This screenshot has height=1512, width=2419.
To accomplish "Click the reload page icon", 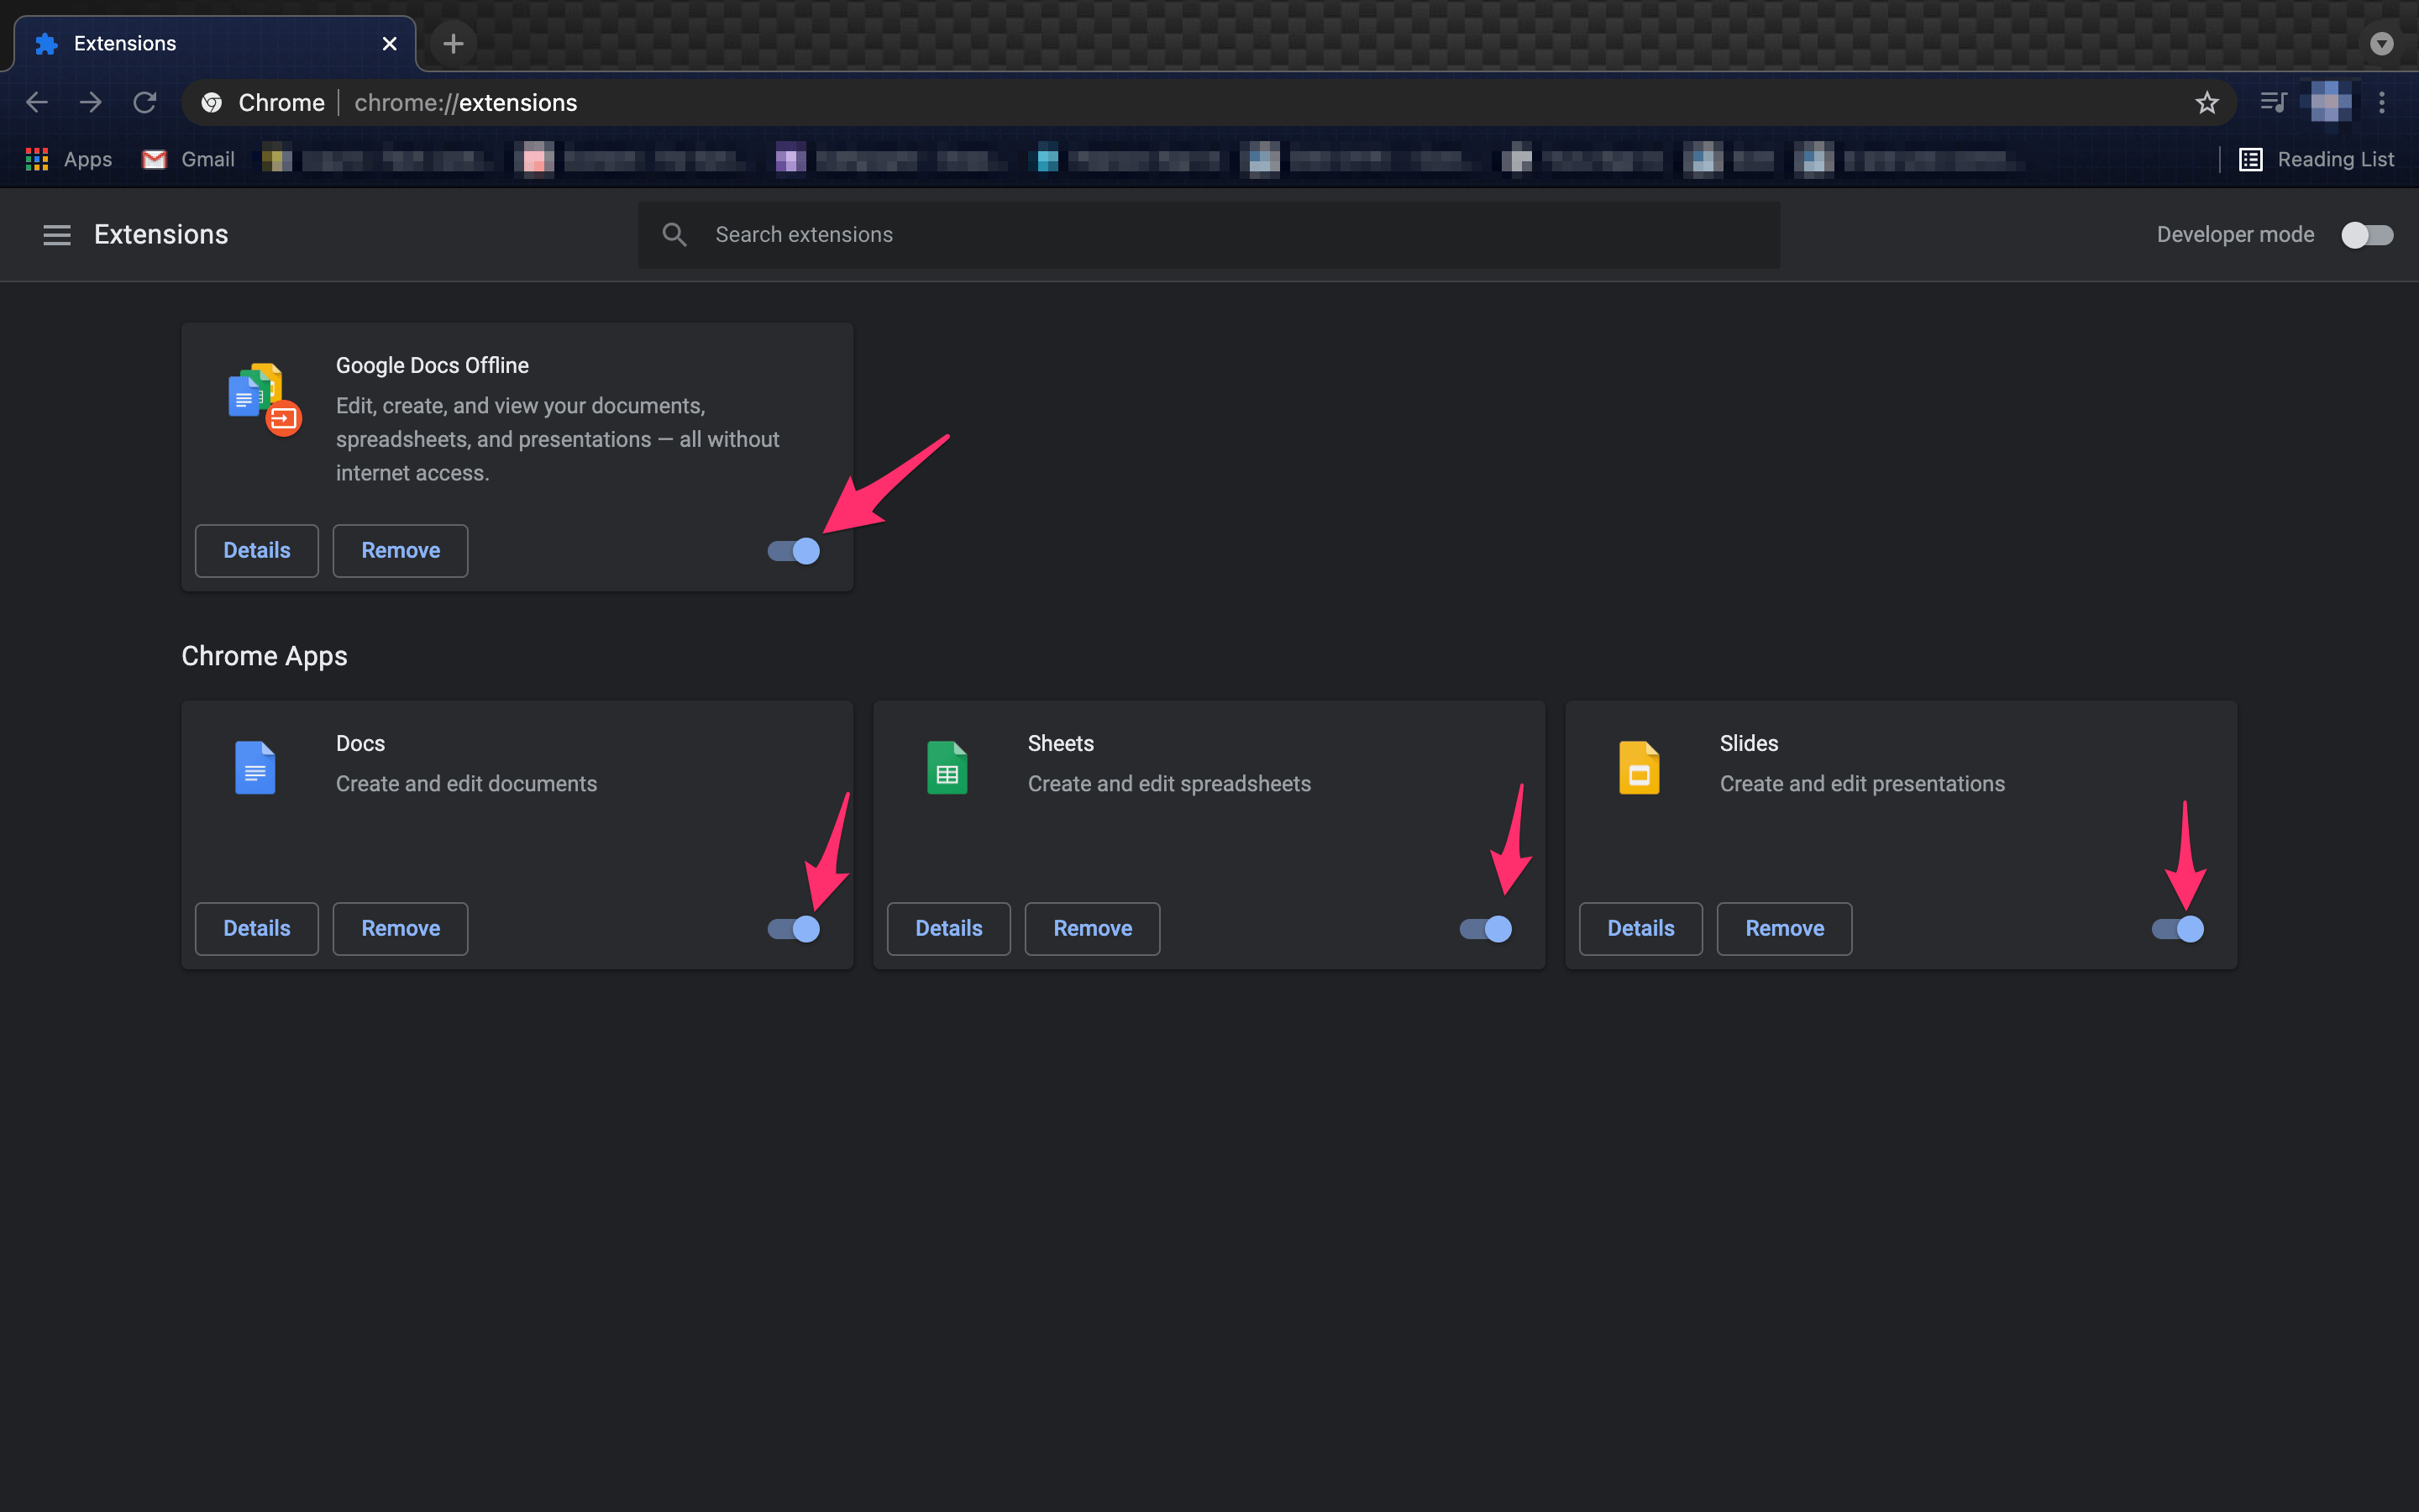I will click(x=145, y=102).
